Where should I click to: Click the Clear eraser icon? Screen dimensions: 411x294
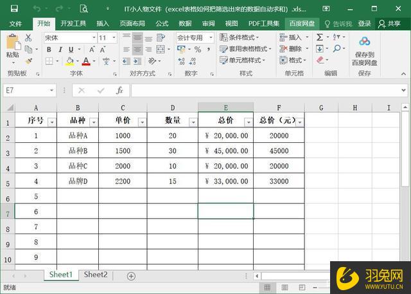(x=320, y=60)
